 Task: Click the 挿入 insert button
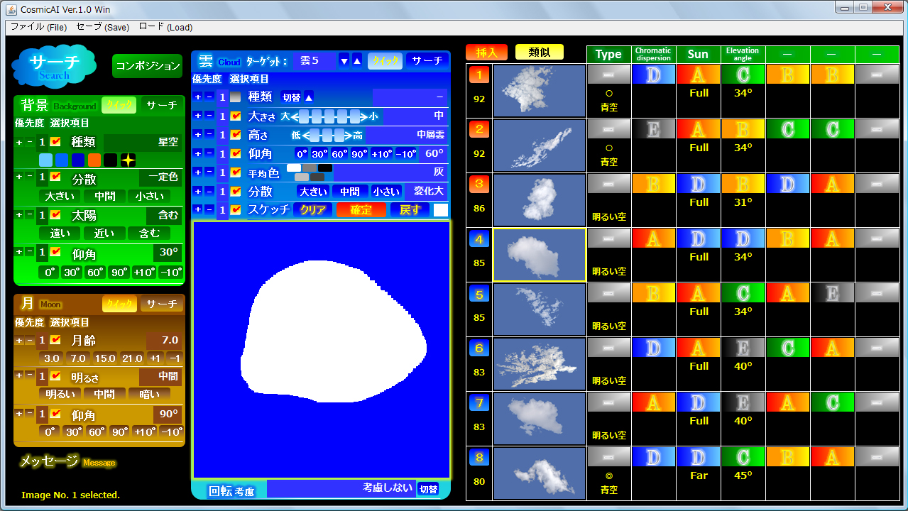click(486, 53)
